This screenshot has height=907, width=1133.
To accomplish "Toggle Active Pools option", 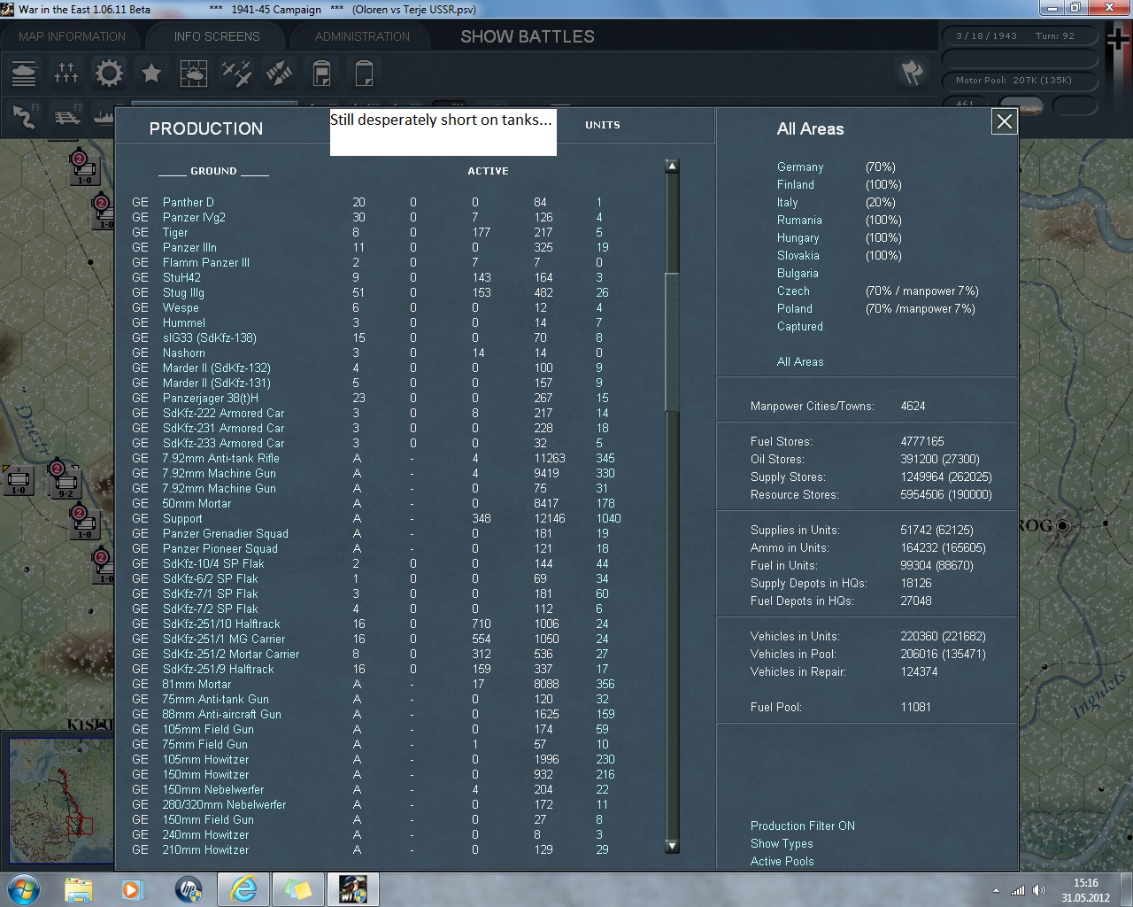I will 782,861.
